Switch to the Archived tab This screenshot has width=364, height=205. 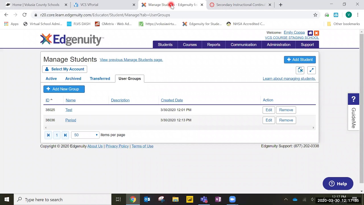(x=73, y=79)
